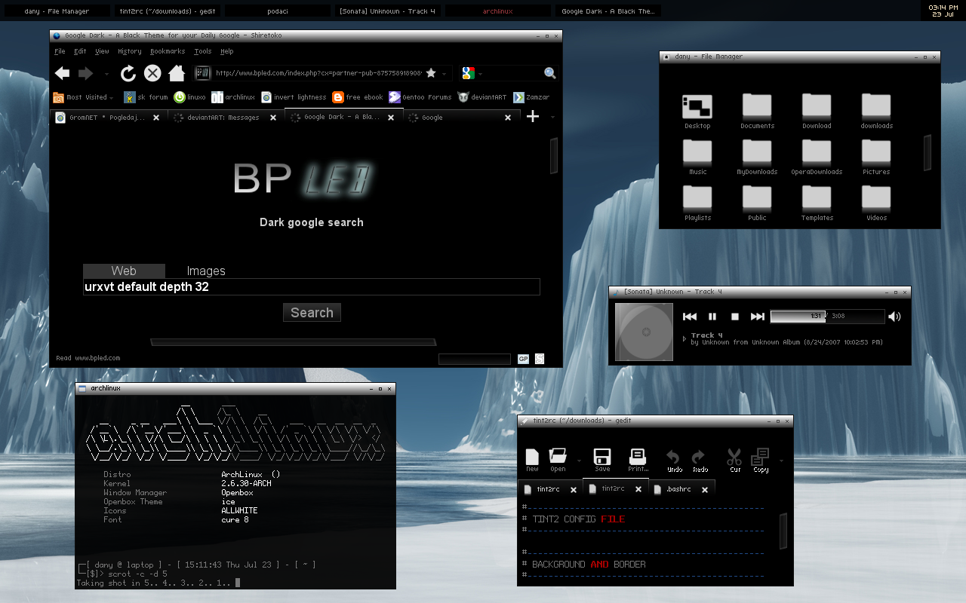Open the Tools menu in Firefox
Screen dimensions: 966x603
click(x=203, y=51)
